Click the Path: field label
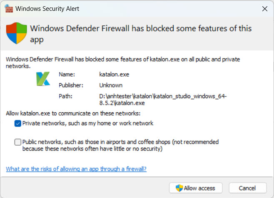274x198 pixels. pos(65,96)
